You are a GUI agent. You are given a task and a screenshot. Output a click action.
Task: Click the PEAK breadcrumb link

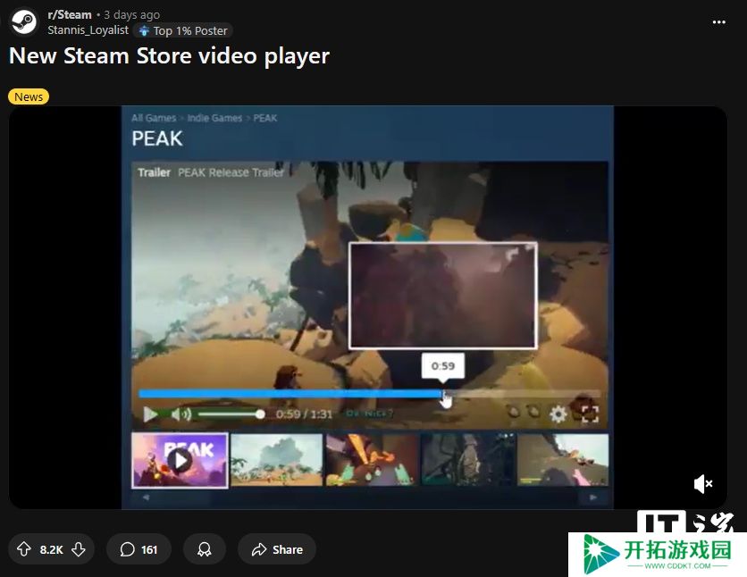(x=265, y=118)
